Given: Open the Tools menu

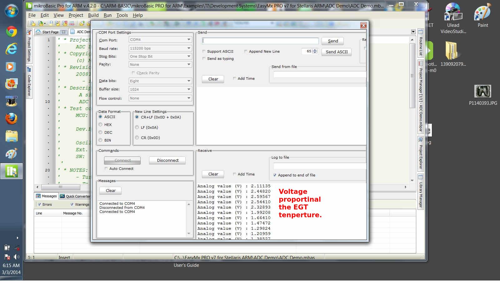Looking at the screenshot, I should tap(122, 15).
